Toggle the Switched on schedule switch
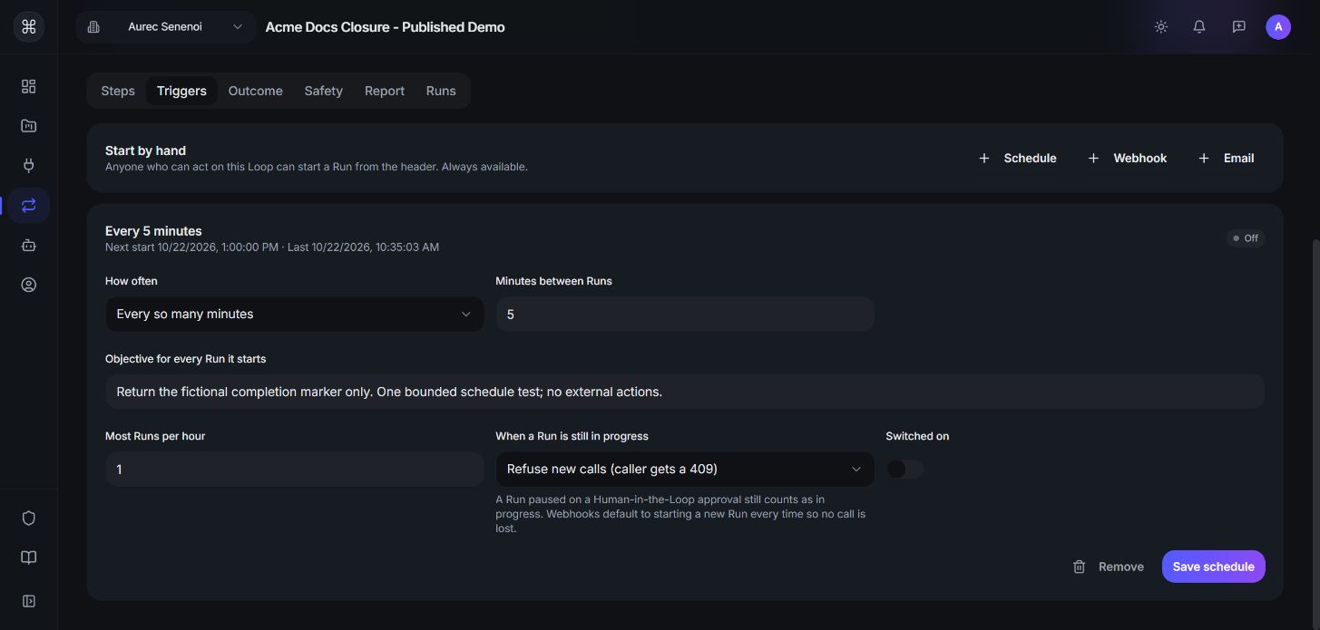The image size is (1320, 630). 904,470
